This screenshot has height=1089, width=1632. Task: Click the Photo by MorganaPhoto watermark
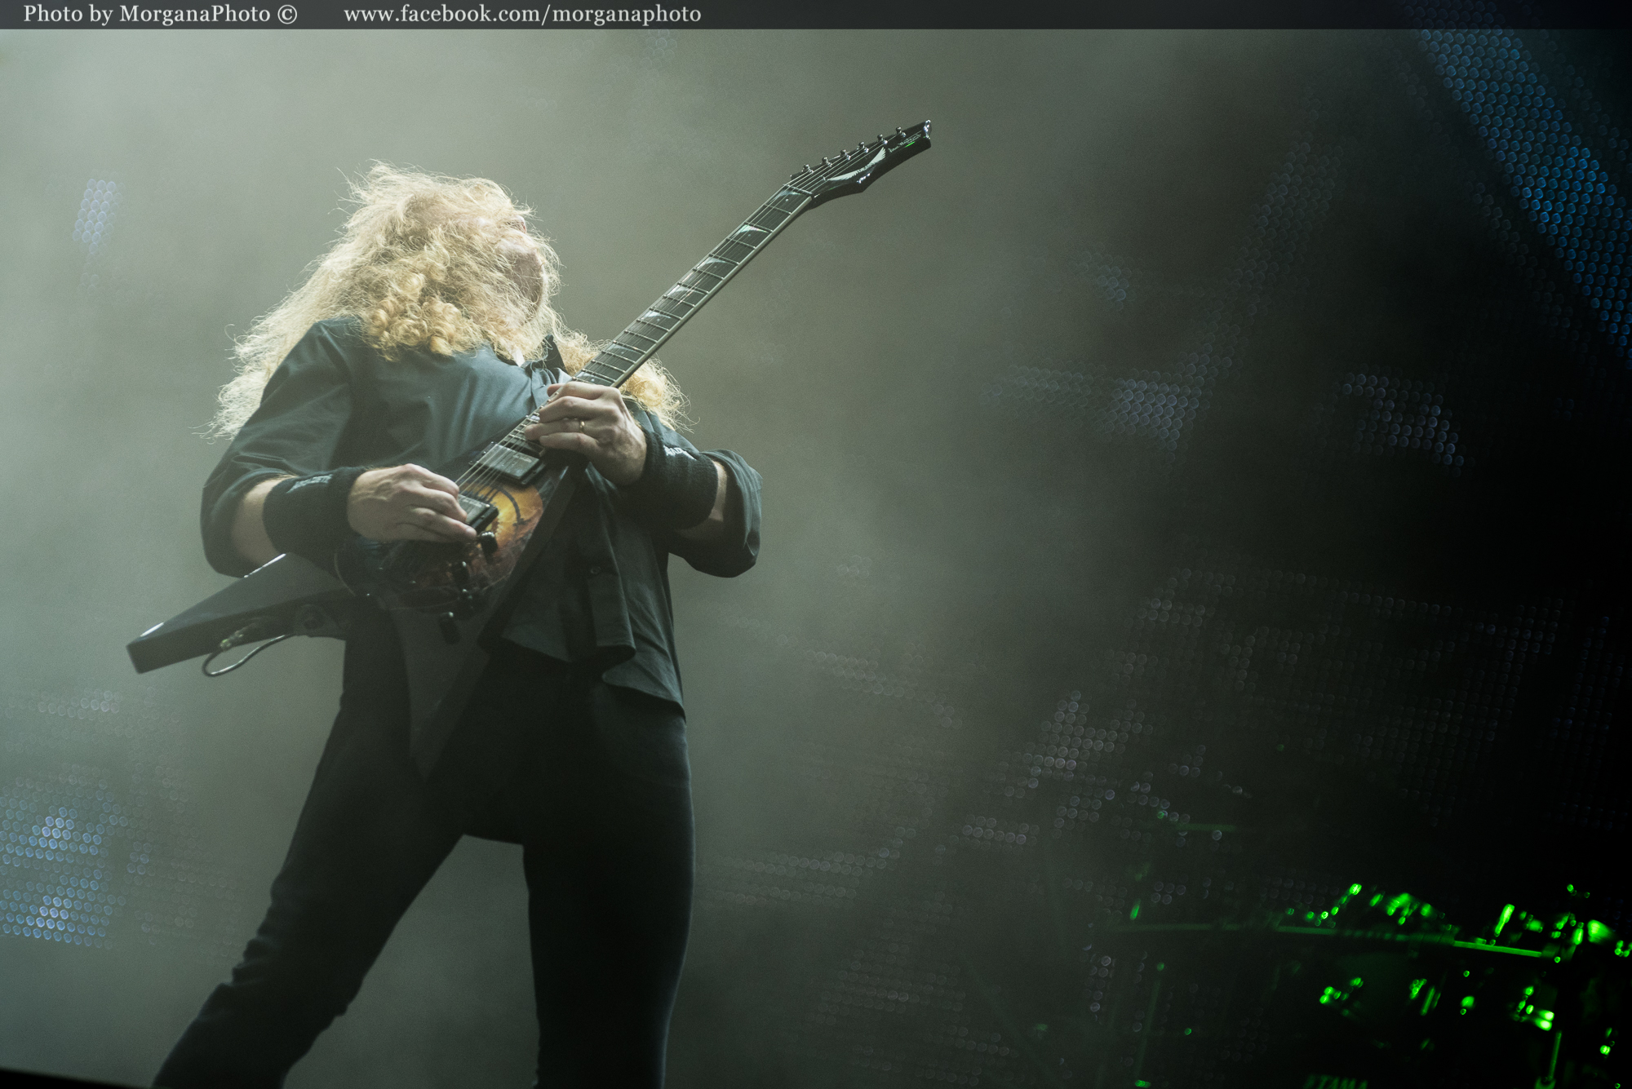point(147,15)
